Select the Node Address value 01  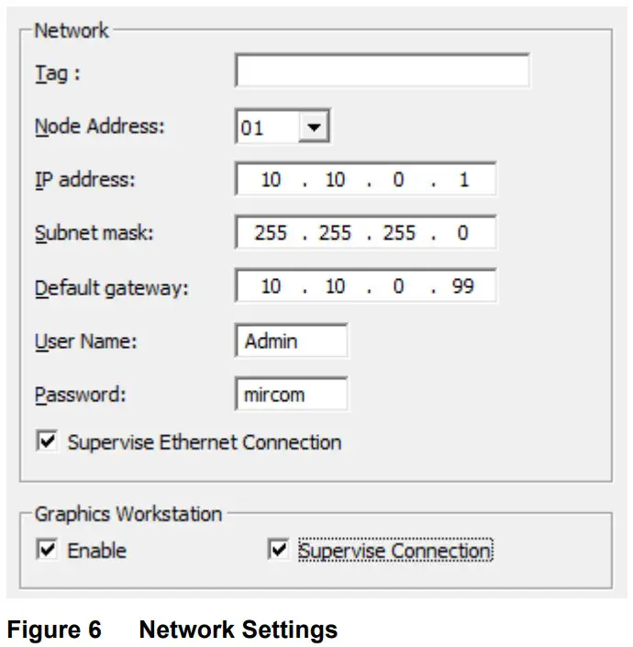pos(266,128)
